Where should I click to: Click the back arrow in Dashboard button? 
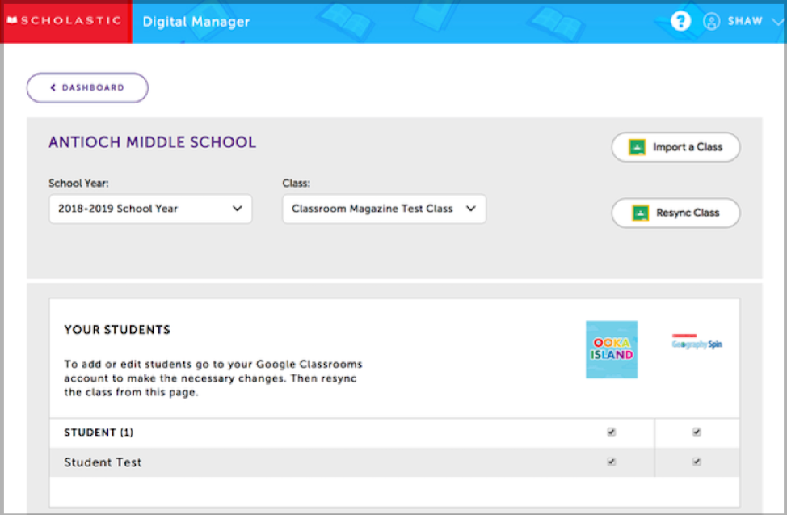coord(53,88)
